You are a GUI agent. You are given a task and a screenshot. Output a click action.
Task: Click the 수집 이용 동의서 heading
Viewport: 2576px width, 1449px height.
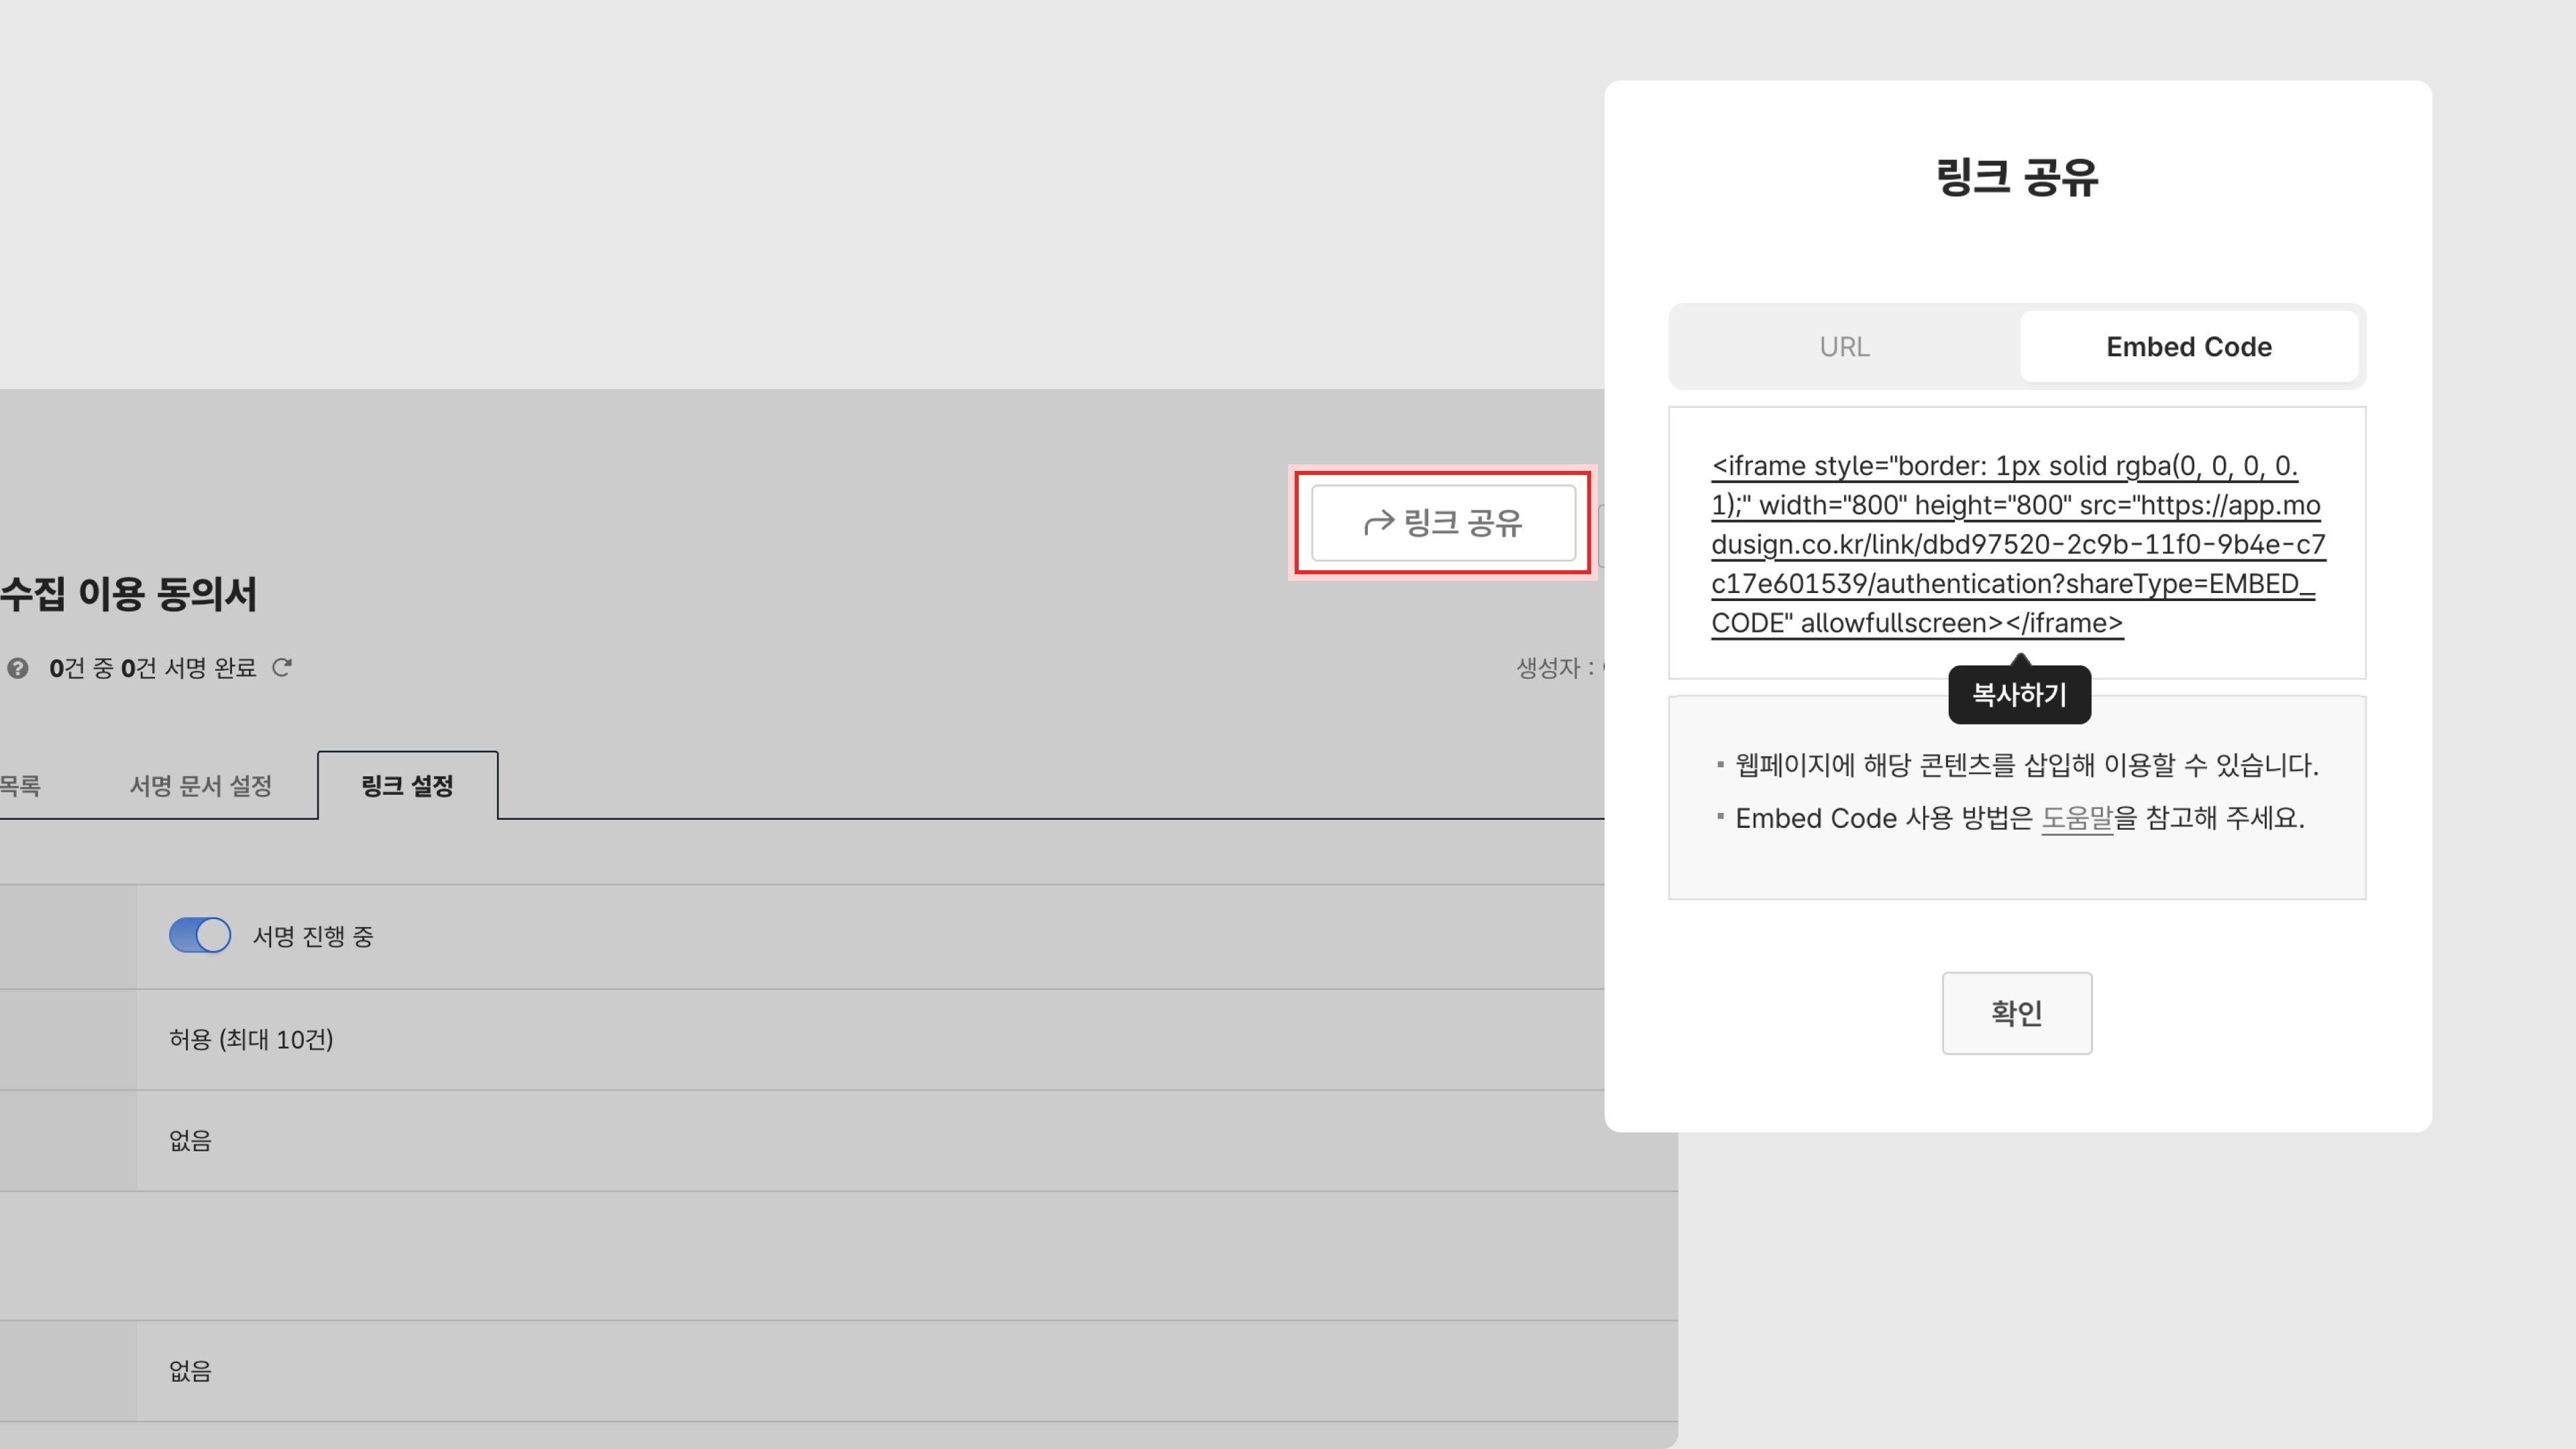click(x=128, y=594)
